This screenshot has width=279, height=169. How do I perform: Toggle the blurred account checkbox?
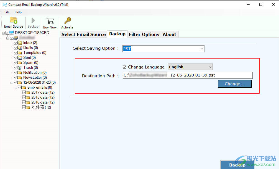point(12,38)
